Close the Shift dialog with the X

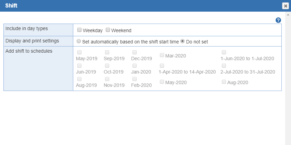pyautogui.click(x=286, y=6)
